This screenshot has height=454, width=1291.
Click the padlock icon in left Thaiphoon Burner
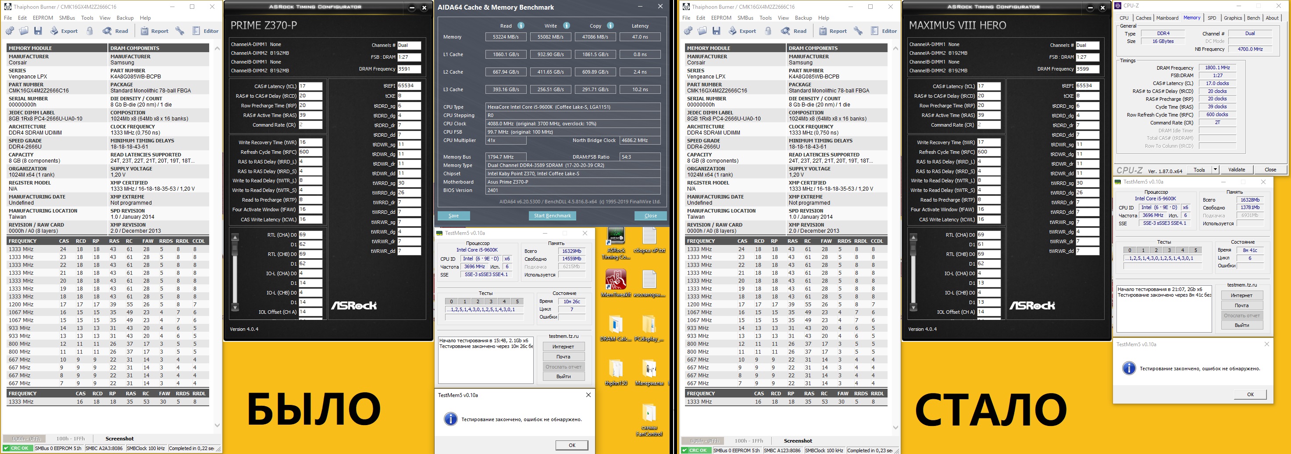(x=90, y=31)
